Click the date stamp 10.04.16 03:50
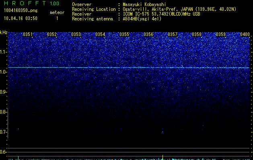Viewport: 253px width, 160px height. click(21, 18)
